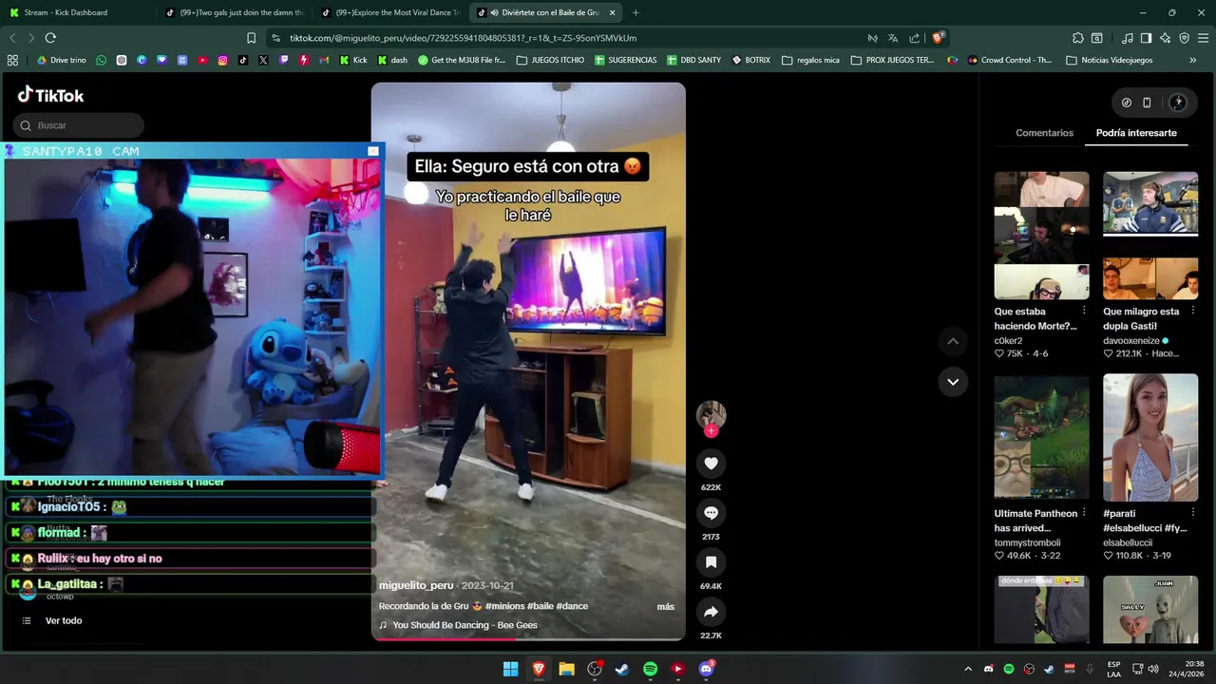The image size is (1216, 684).
Task: Open the Kick bookmark
Action: (x=353, y=60)
